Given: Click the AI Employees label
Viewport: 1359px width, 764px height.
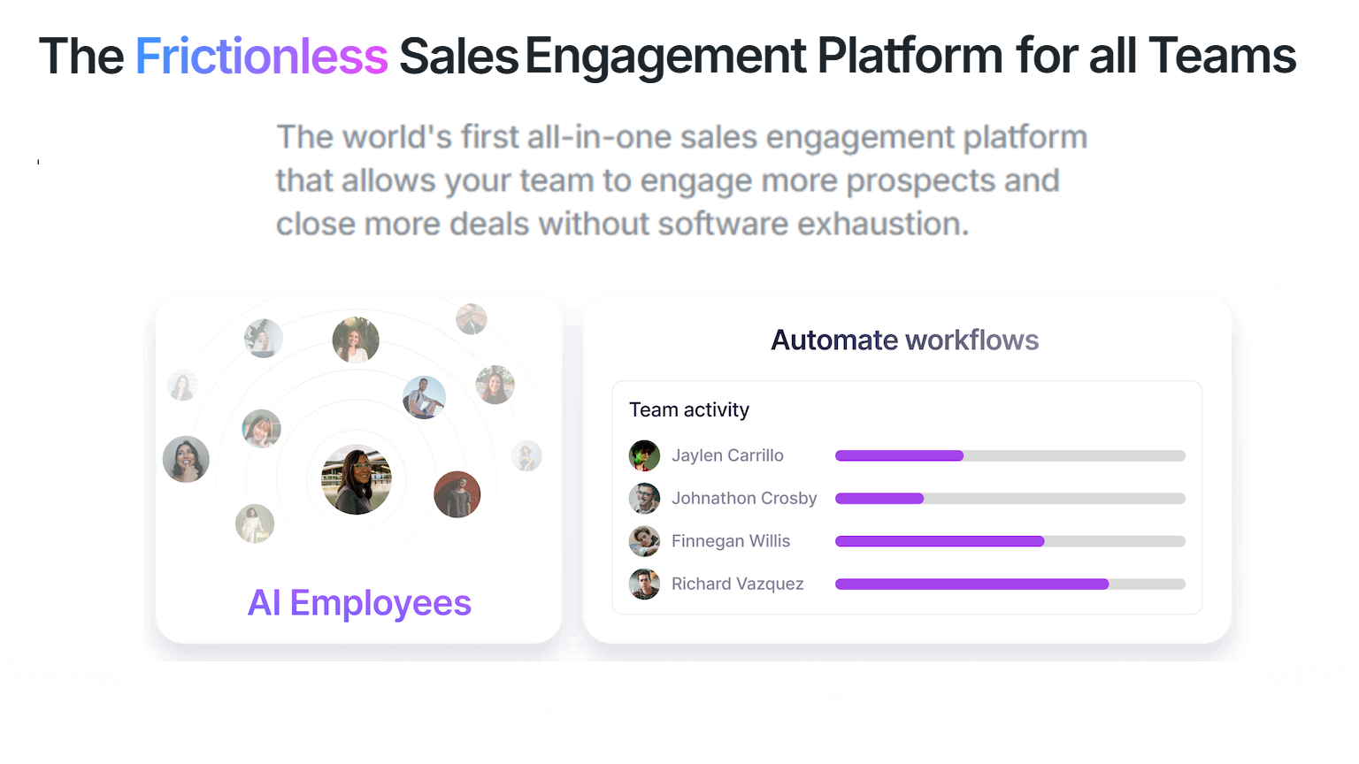Looking at the screenshot, I should pos(359,603).
